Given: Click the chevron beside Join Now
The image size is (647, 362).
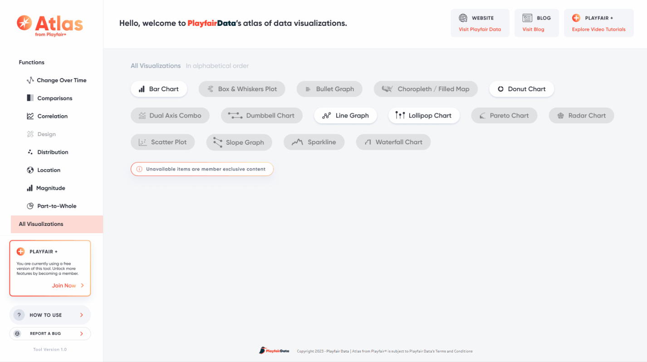Looking at the screenshot, I should [82, 286].
